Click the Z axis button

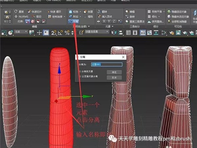pyautogui.click(x=114, y=21)
